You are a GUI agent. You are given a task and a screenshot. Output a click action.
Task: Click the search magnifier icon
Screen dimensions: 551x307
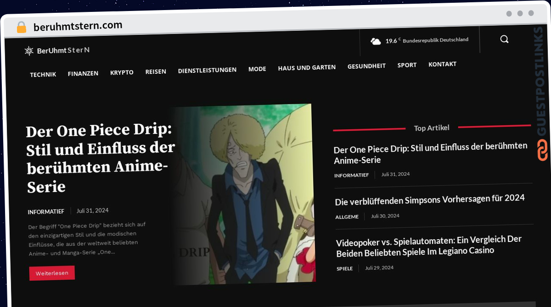point(504,39)
